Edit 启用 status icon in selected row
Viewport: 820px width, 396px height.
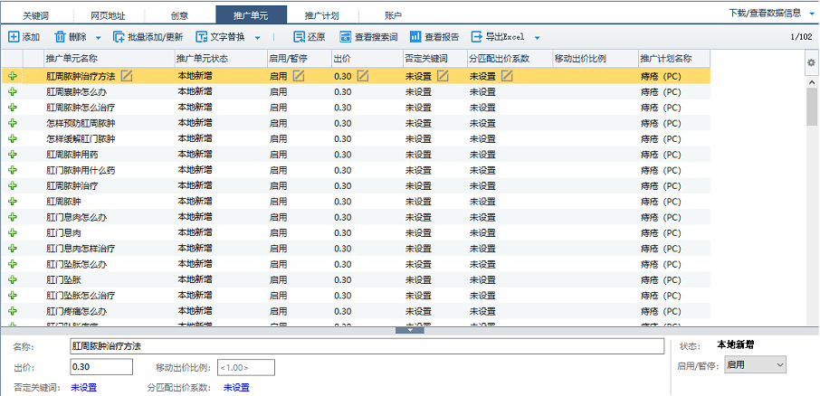(x=298, y=76)
